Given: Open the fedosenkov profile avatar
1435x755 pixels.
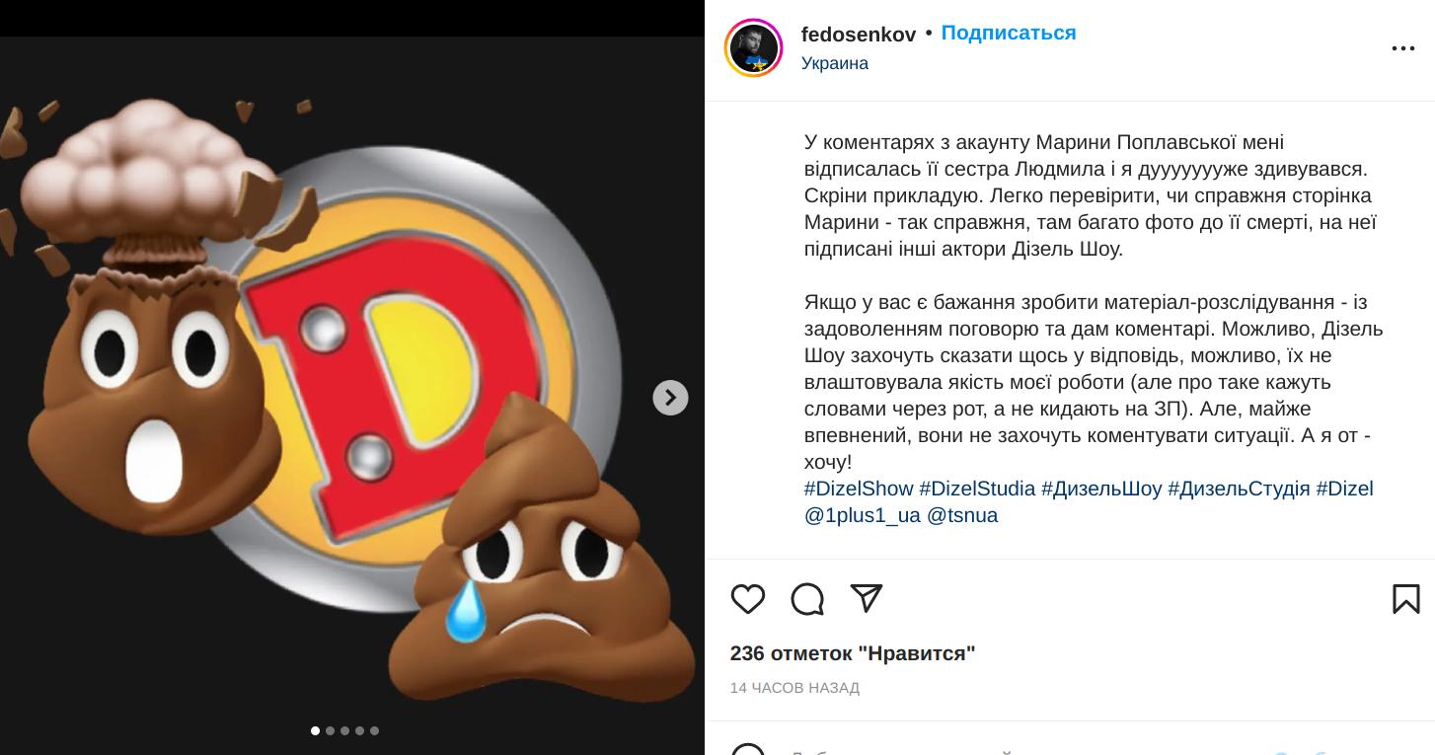Looking at the screenshot, I should [x=754, y=47].
